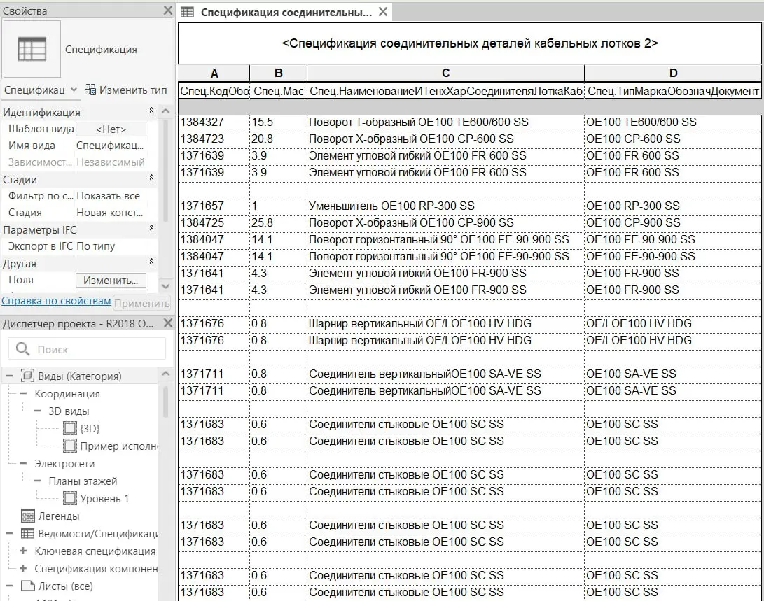764x601 pixels.
Task: Click the Спец.ТипМаркаОбозначДокумент column heading
Action: [673, 90]
